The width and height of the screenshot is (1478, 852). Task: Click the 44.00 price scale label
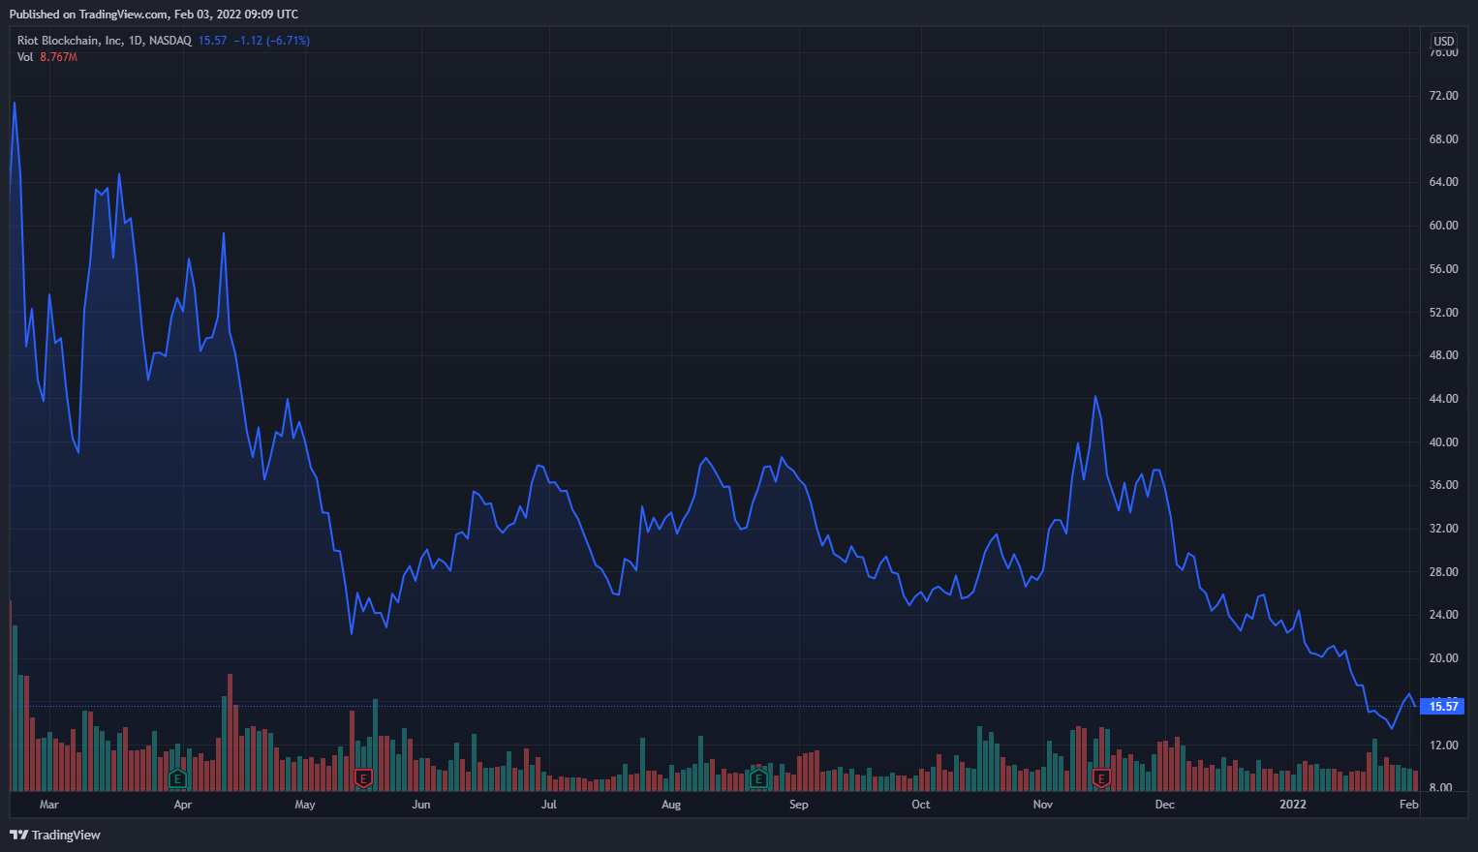1443,399
